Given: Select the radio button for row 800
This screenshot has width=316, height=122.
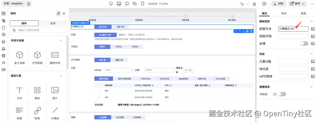Looking at the screenshot, I should [x=99, y=91].
